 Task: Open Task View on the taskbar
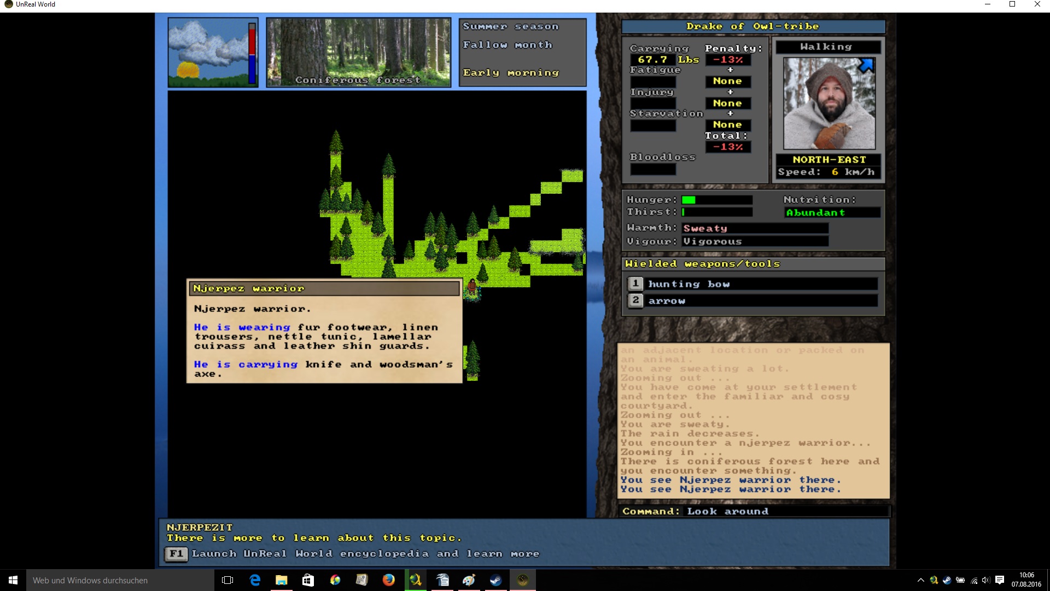click(x=227, y=580)
